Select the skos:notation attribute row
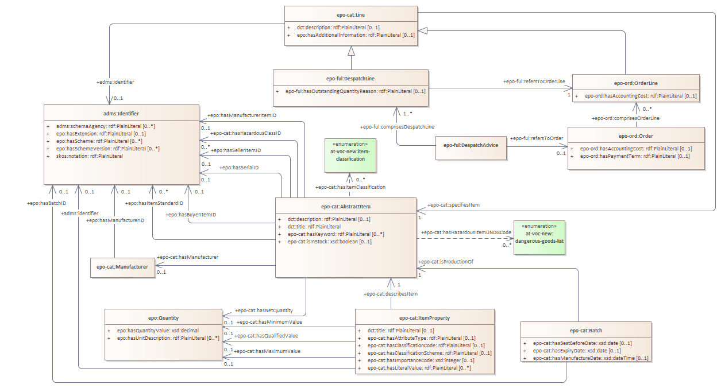 90,156
